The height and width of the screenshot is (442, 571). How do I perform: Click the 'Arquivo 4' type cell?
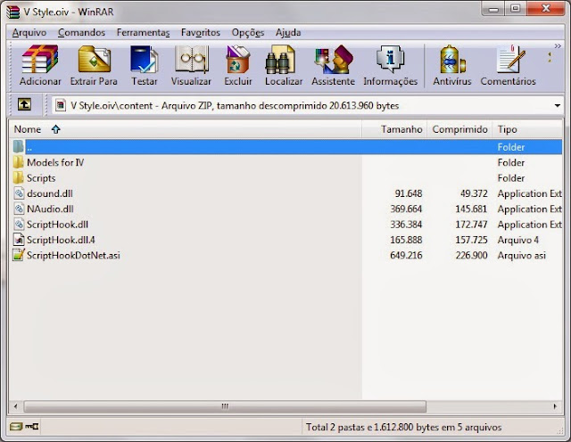(518, 240)
